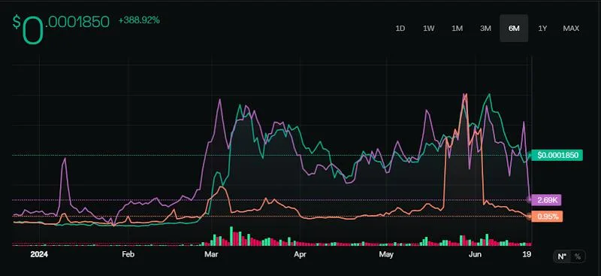Switch chart to 3M range
Viewport: 601px width, 276px height.
(x=485, y=29)
